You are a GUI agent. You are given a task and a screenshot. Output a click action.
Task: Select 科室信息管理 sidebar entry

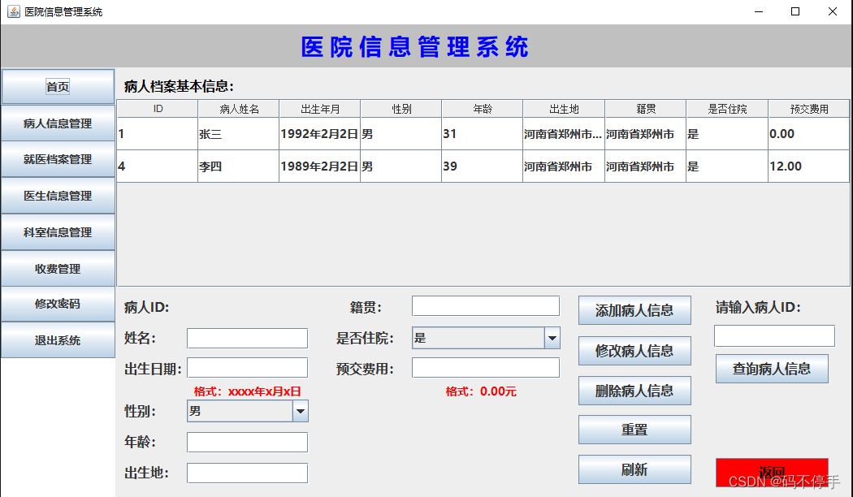(x=58, y=232)
